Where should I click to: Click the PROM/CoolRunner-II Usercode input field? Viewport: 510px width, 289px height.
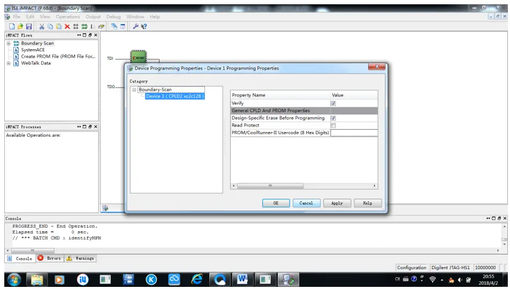point(354,133)
